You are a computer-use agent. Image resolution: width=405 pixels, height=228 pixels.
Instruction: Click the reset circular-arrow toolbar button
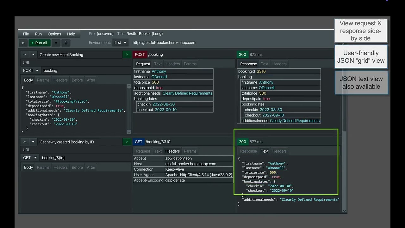click(x=66, y=43)
